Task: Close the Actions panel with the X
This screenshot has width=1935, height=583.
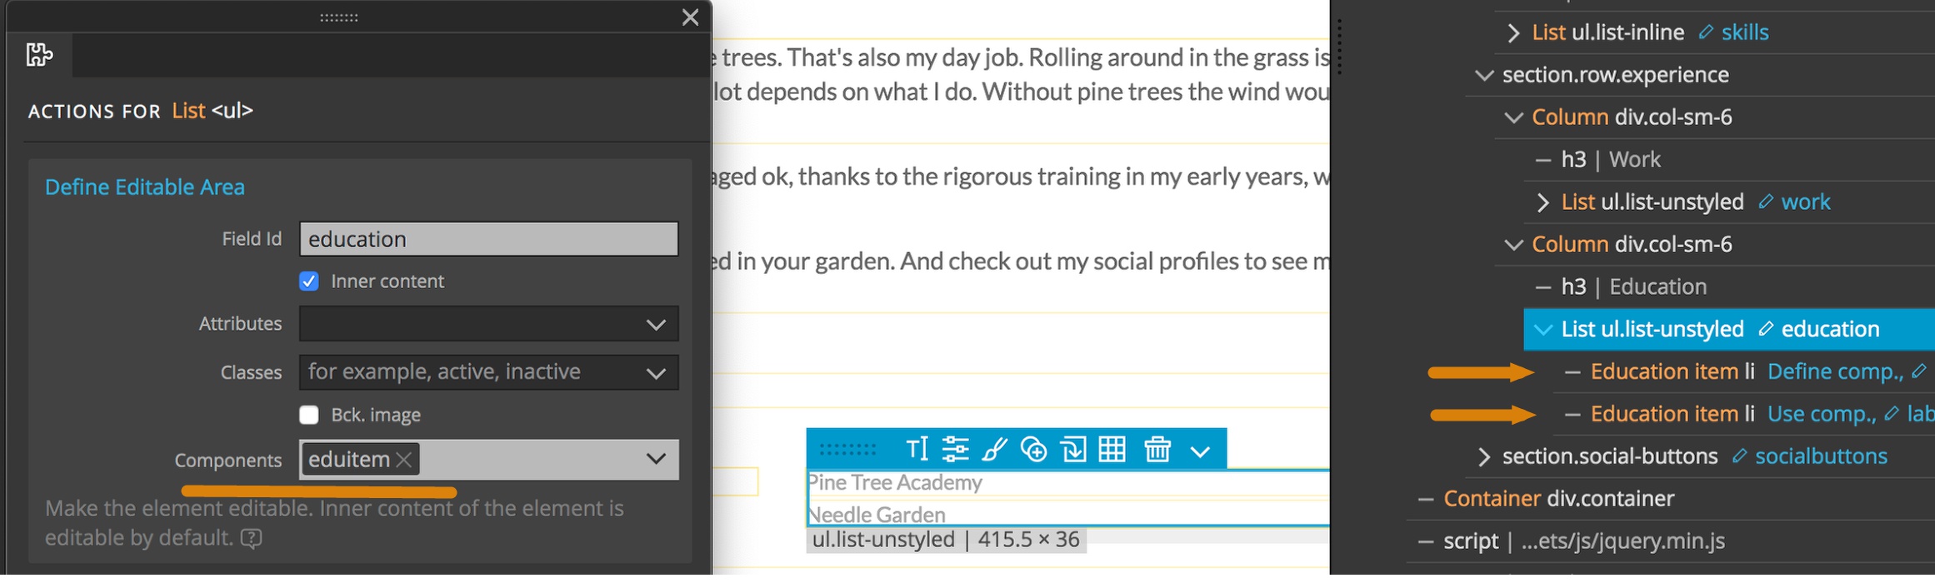Action: coord(690,17)
